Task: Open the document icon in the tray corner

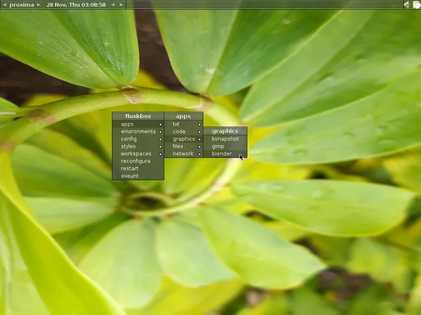Action: 416,4
